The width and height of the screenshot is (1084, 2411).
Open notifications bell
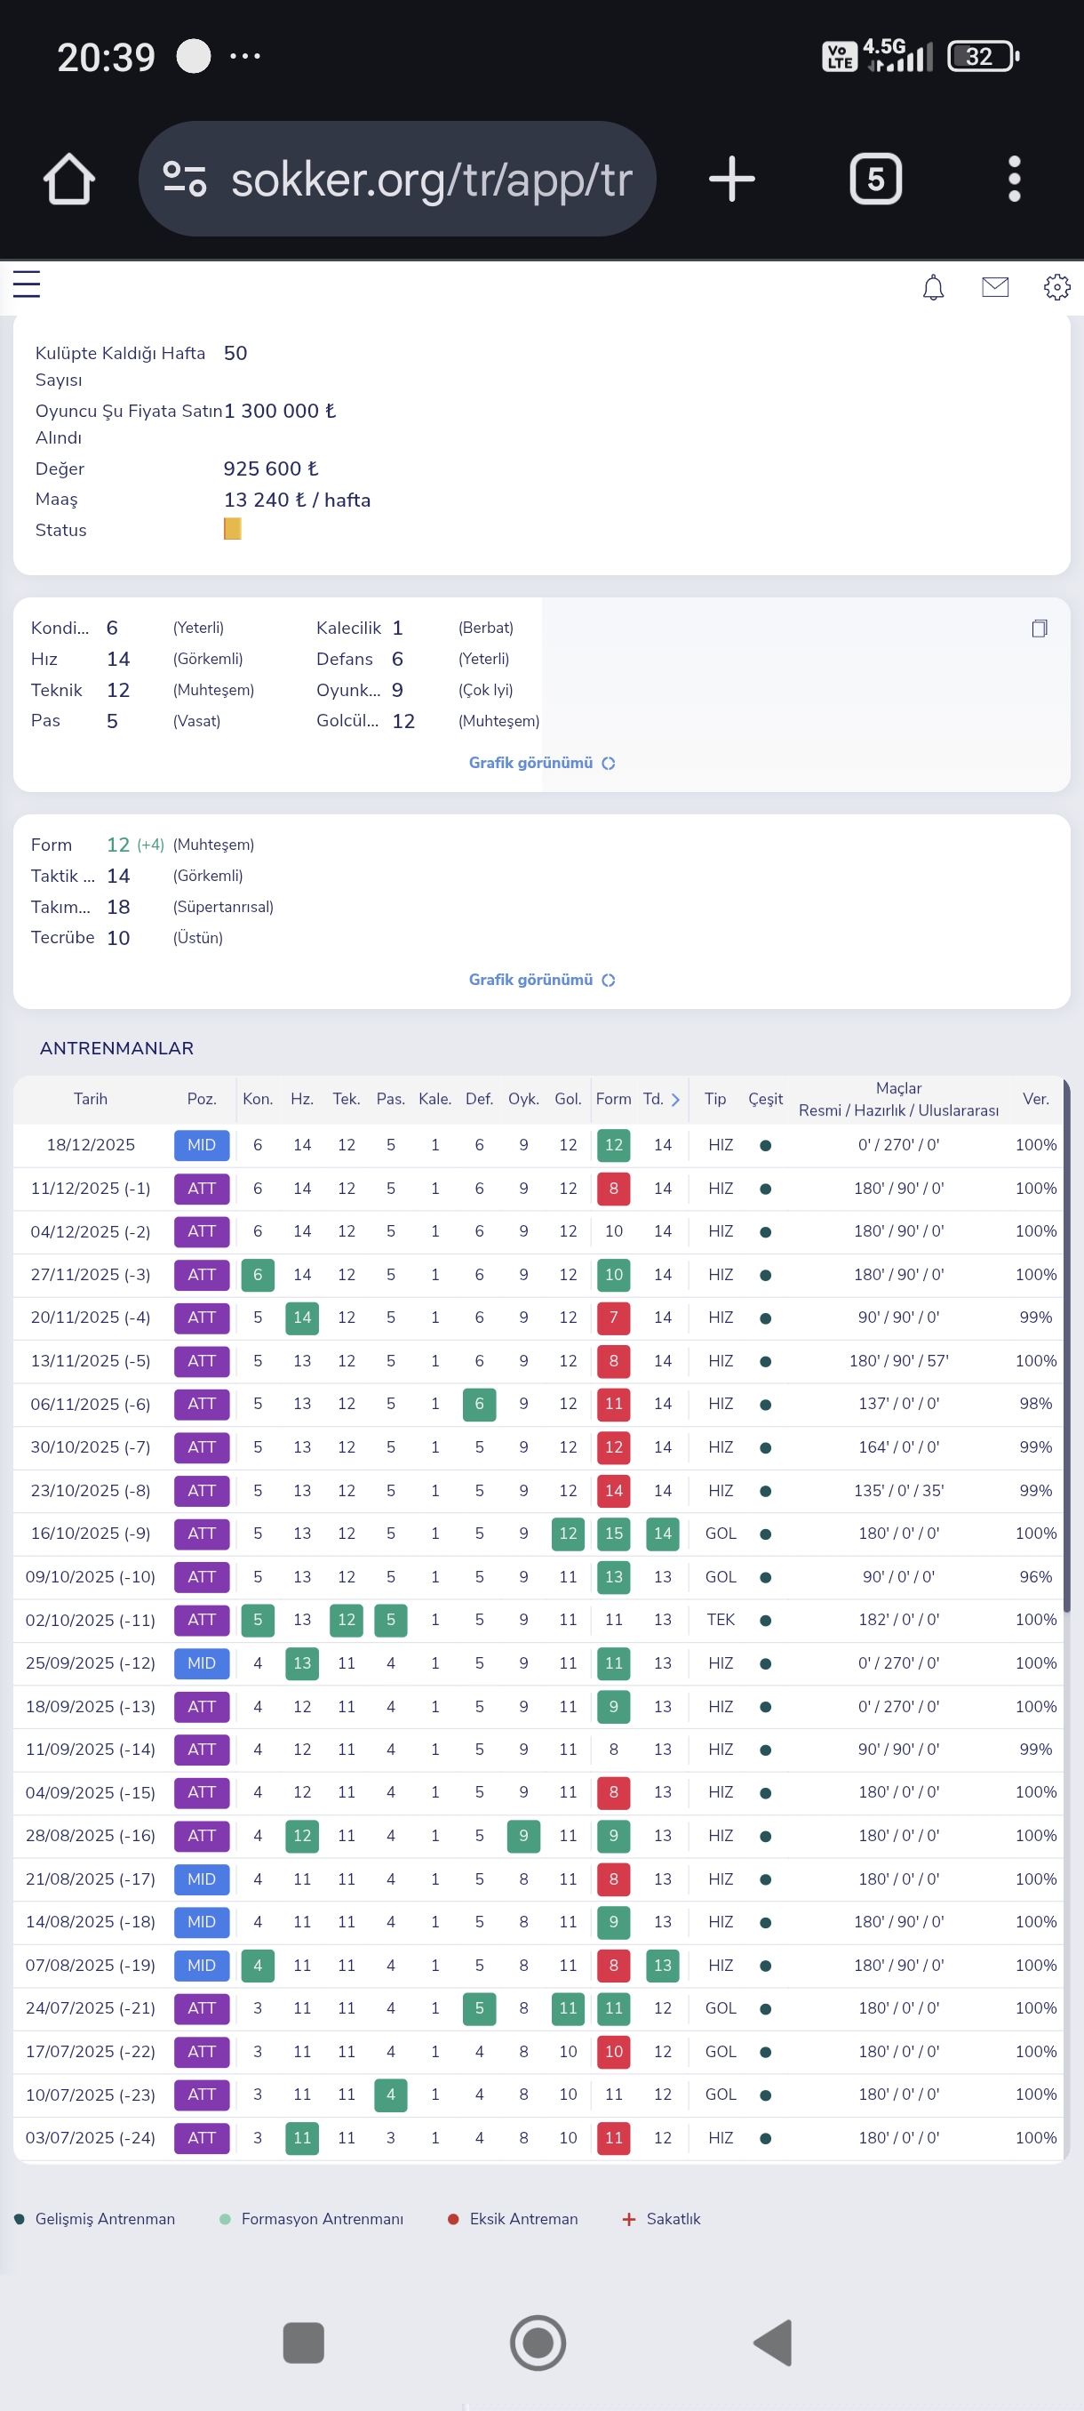point(932,287)
